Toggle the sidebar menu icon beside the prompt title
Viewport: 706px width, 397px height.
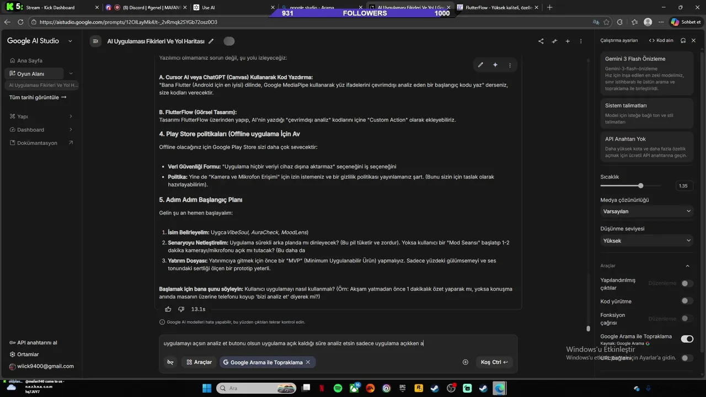coord(95,41)
